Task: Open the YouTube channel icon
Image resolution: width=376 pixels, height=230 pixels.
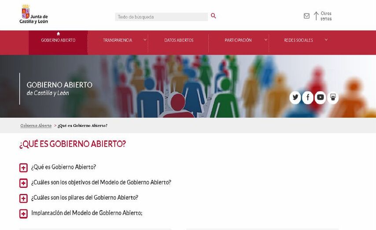Action: click(x=320, y=97)
